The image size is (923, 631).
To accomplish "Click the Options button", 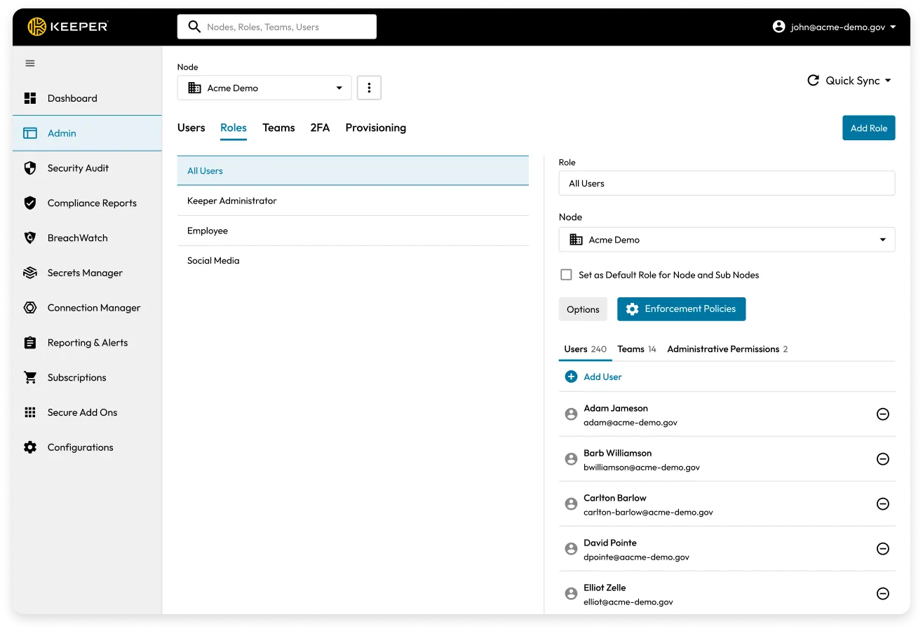I will coord(583,309).
